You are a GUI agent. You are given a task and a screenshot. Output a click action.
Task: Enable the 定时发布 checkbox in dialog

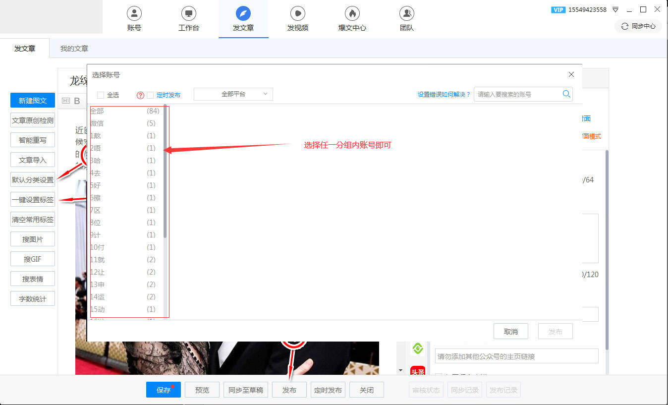pos(150,95)
